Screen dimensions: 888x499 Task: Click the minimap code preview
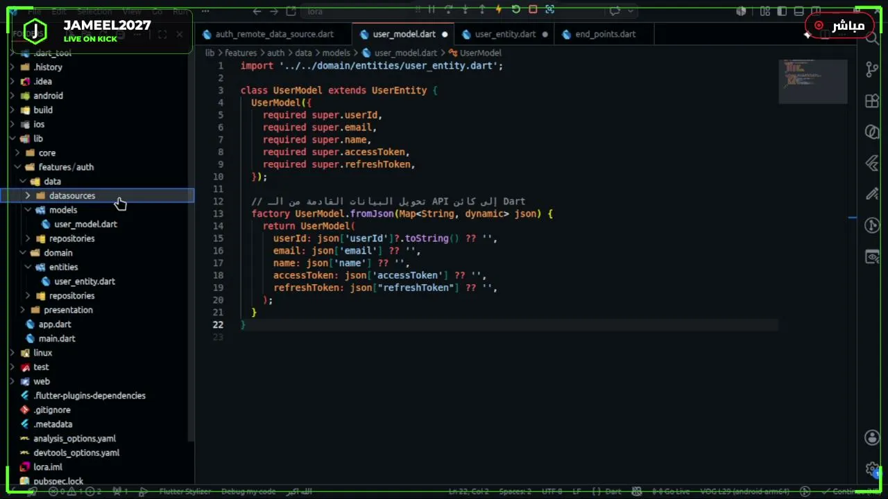[x=813, y=81]
